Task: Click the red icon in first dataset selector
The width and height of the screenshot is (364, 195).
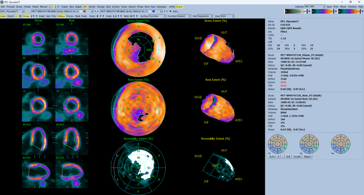Action: 85,11
